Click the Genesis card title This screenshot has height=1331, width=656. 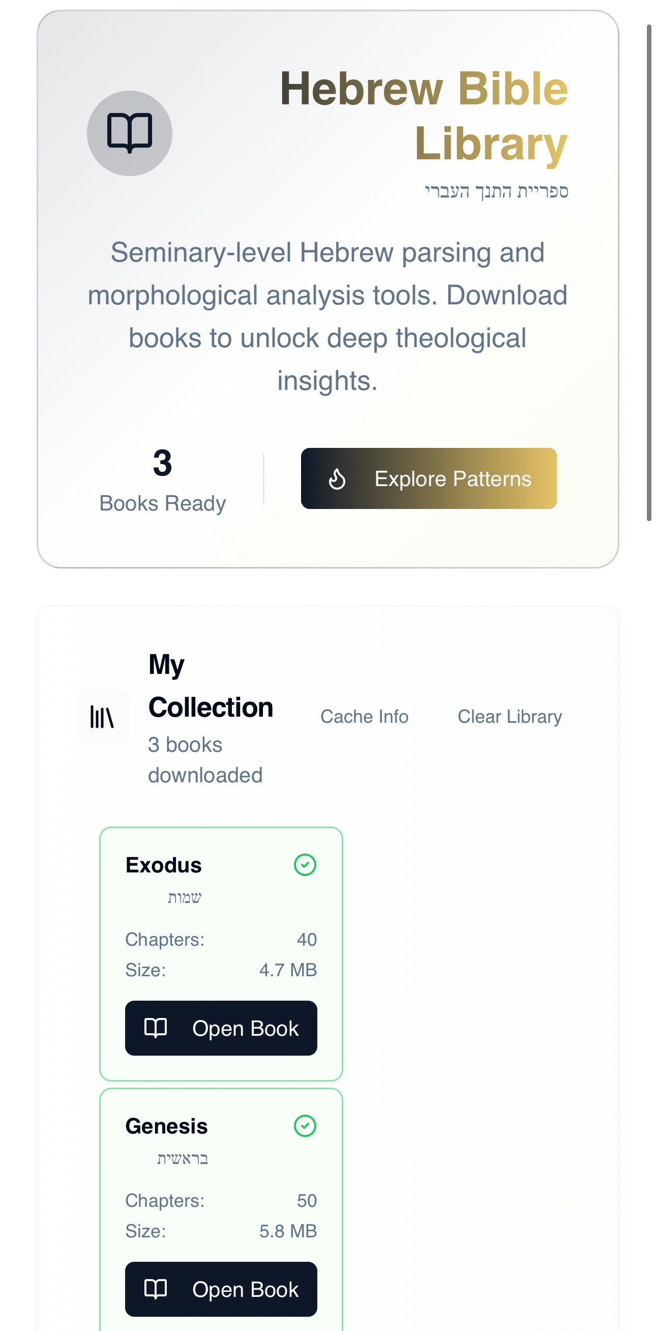coord(166,1126)
